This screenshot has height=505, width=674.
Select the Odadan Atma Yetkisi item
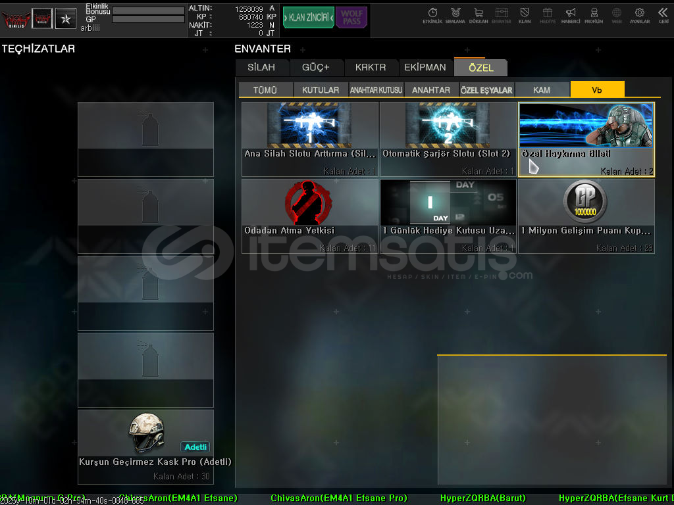coord(310,216)
